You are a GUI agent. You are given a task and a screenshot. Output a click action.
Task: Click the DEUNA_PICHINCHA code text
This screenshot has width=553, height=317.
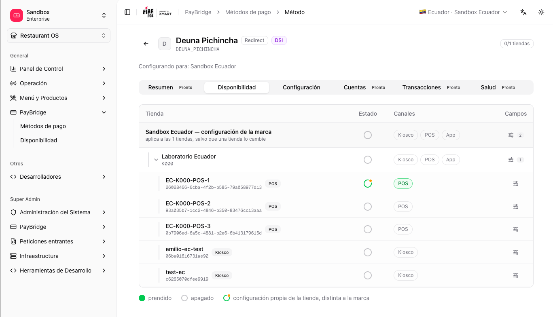pos(197,49)
